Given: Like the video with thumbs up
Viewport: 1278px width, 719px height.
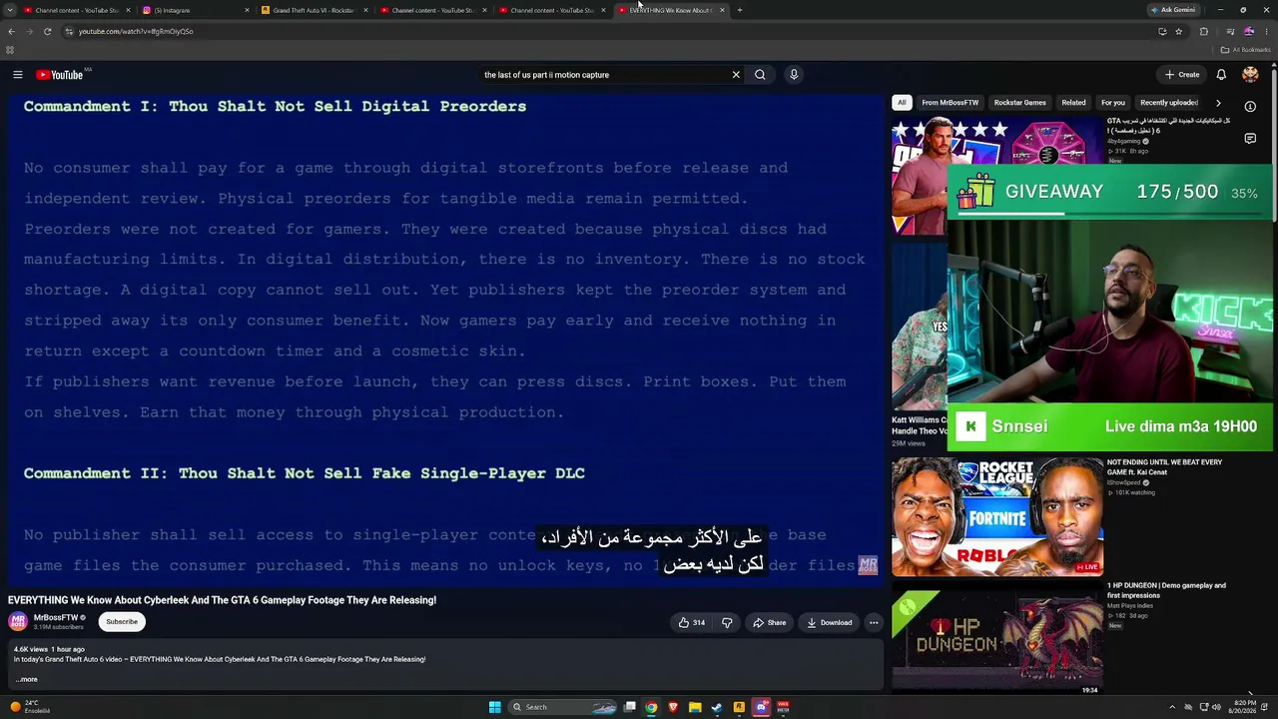Looking at the screenshot, I should [692, 623].
